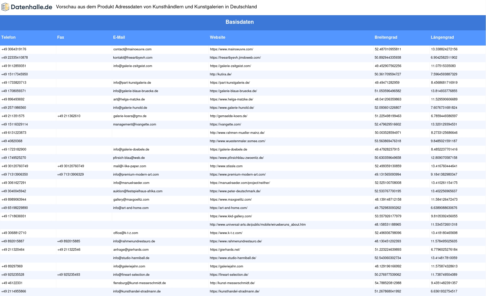Open the https://www.mainoeuvre.com/ website link

(231, 49)
